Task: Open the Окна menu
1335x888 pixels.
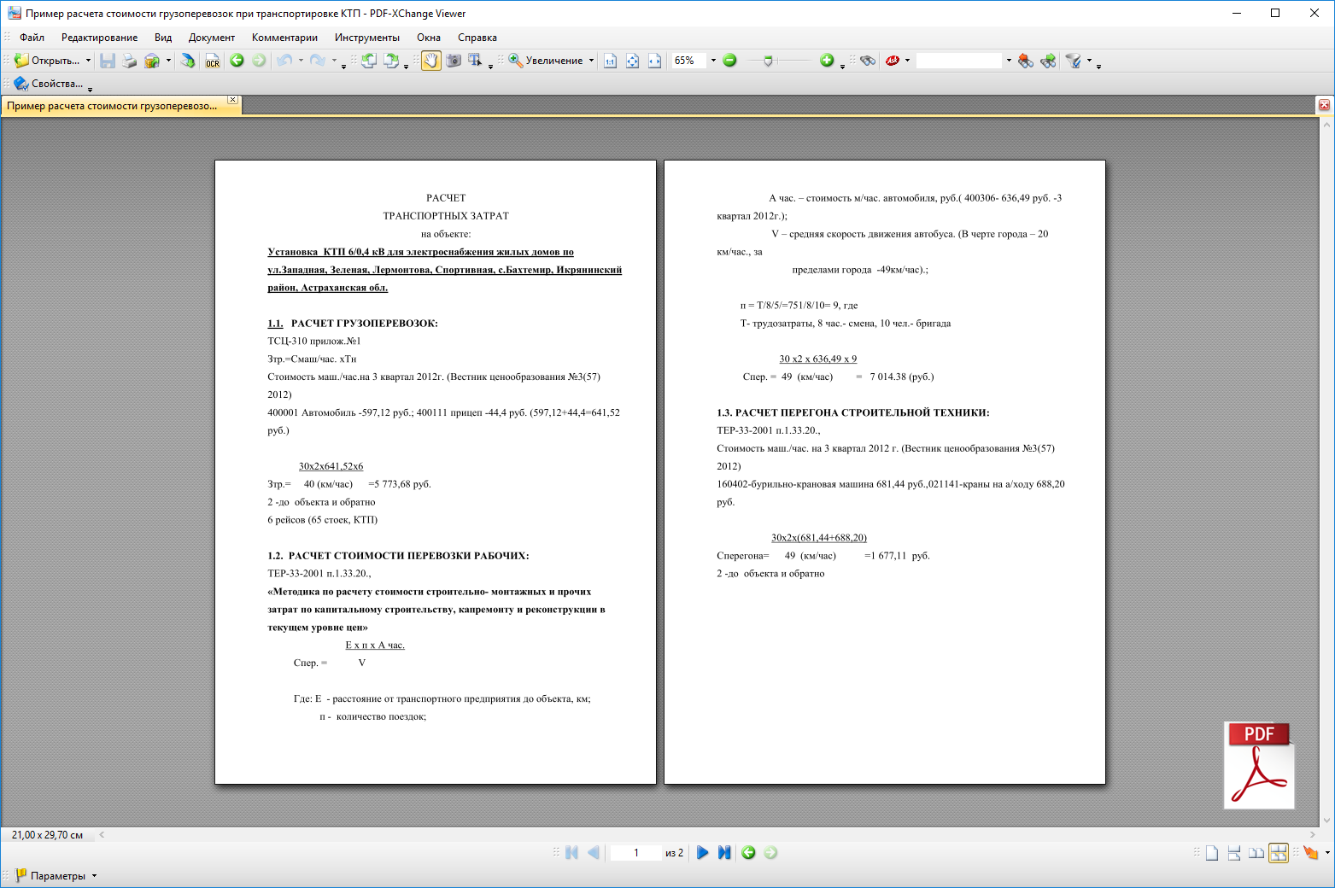Action: 429,38
